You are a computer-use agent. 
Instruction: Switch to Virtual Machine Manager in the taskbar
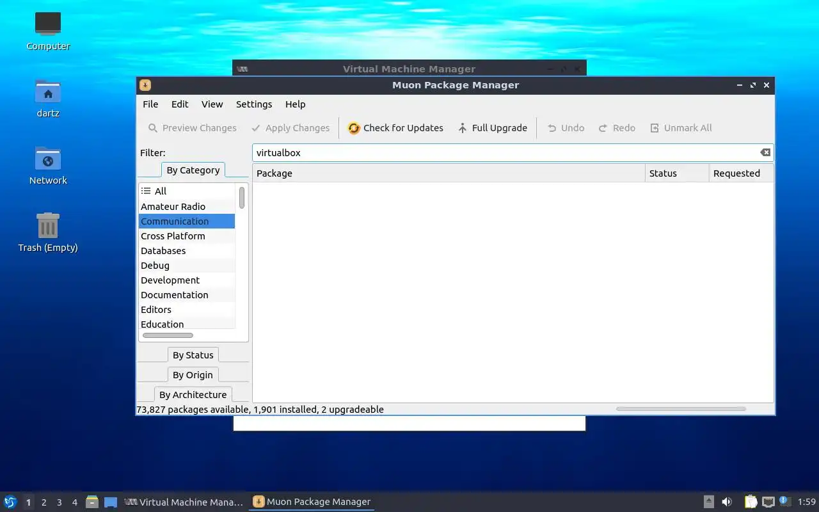pos(184,502)
